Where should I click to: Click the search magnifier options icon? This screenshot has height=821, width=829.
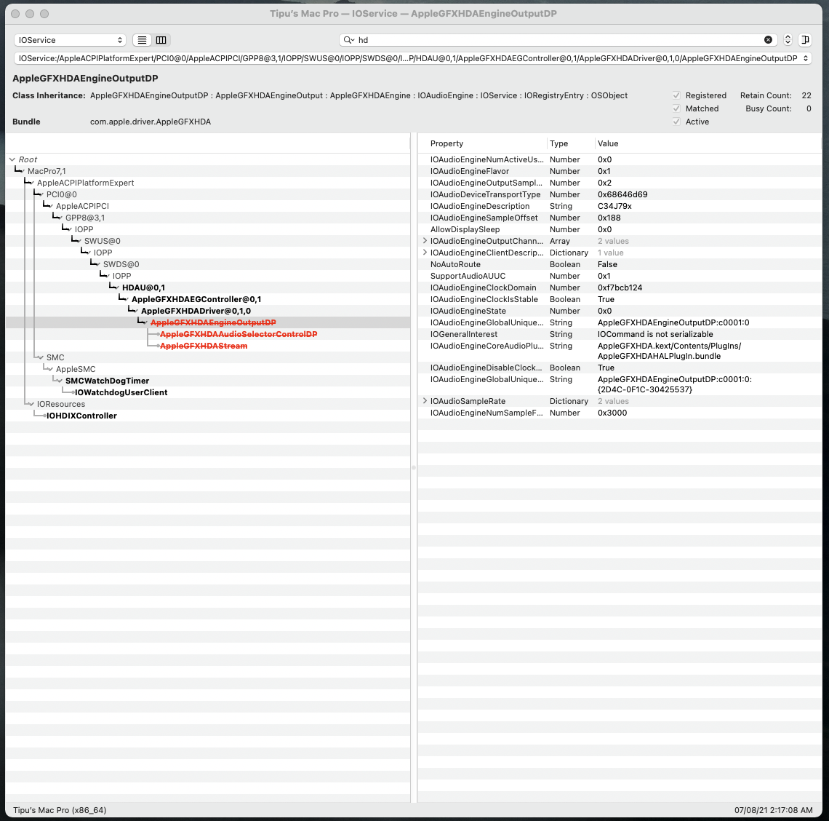[349, 40]
